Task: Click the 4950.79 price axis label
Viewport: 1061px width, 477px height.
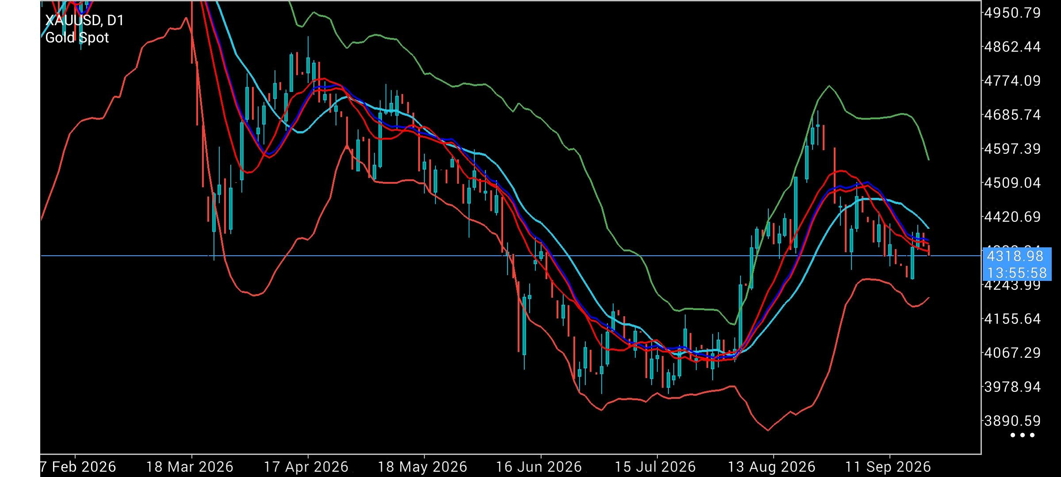Action: point(1012,13)
